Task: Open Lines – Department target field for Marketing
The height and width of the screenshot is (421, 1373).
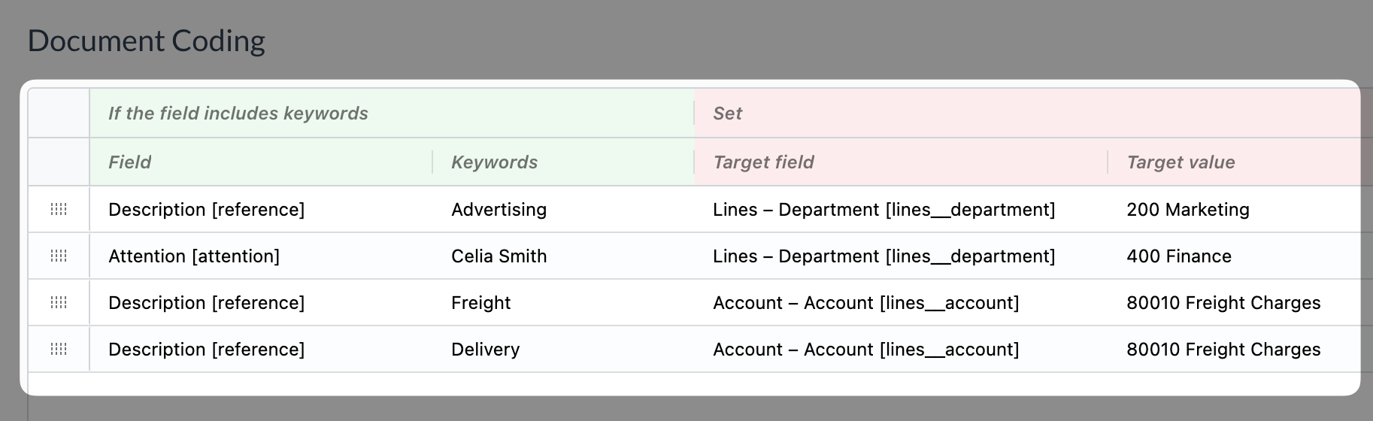Action: click(901, 209)
